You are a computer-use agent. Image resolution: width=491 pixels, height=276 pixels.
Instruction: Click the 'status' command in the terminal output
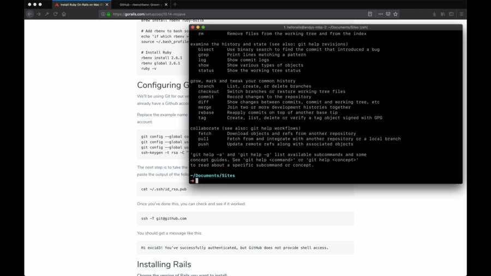coord(206,71)
